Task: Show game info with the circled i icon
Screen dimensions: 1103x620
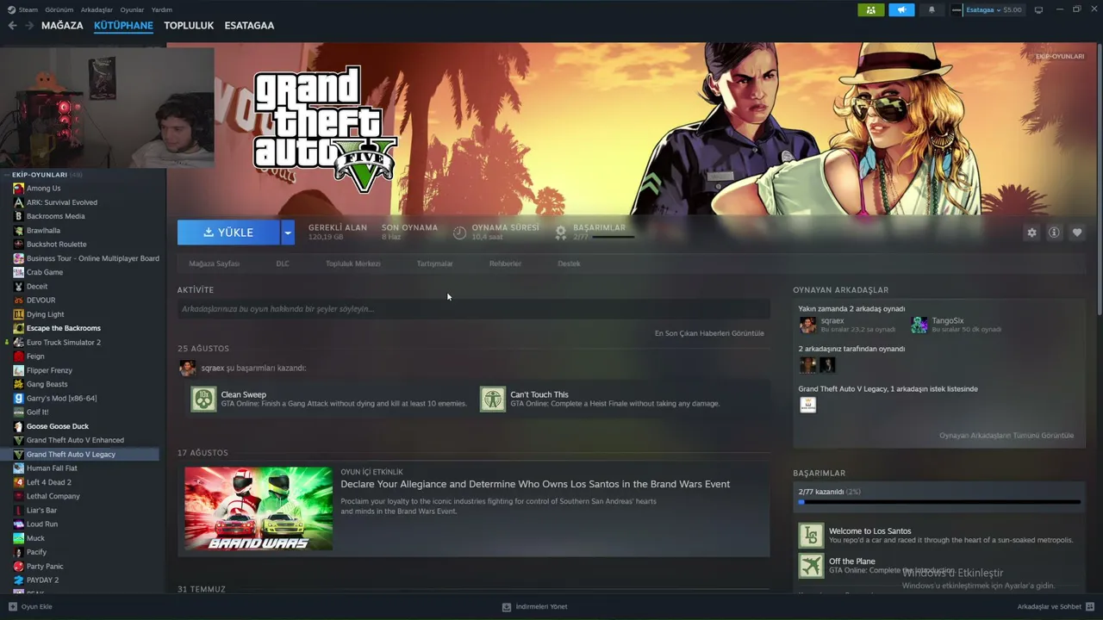Action: pyautogui.click(x=1054, y=232)
